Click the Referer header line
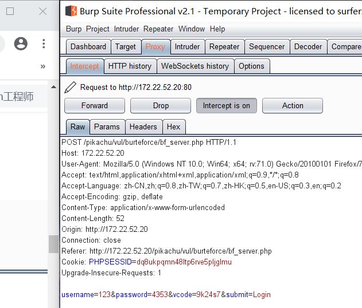The height and width of the screenshot is (308, 362). point(166,251)
